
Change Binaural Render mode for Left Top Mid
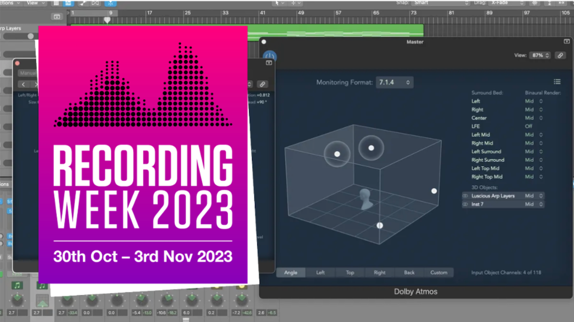(534, 168)
